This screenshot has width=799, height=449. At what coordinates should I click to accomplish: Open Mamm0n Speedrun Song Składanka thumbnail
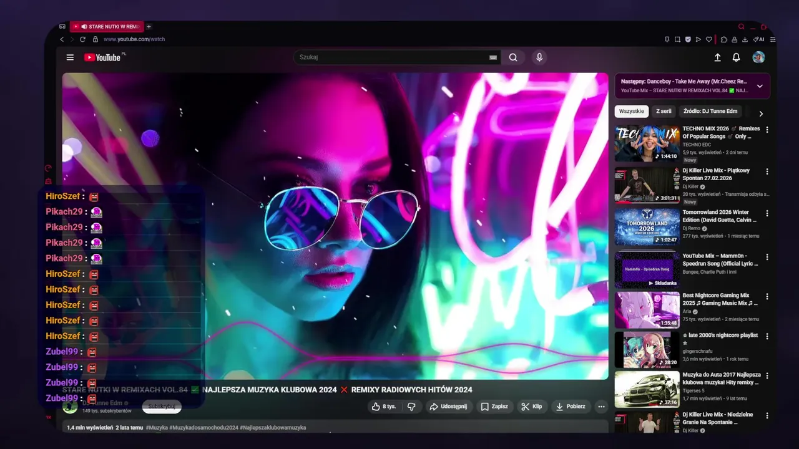pos(647,269)
